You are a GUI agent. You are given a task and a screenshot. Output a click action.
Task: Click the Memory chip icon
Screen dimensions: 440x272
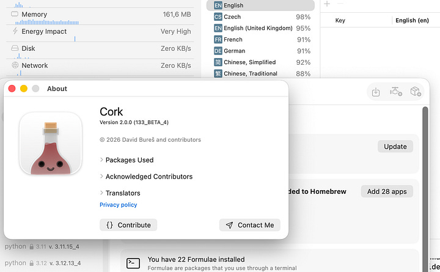tap(15, 14)
